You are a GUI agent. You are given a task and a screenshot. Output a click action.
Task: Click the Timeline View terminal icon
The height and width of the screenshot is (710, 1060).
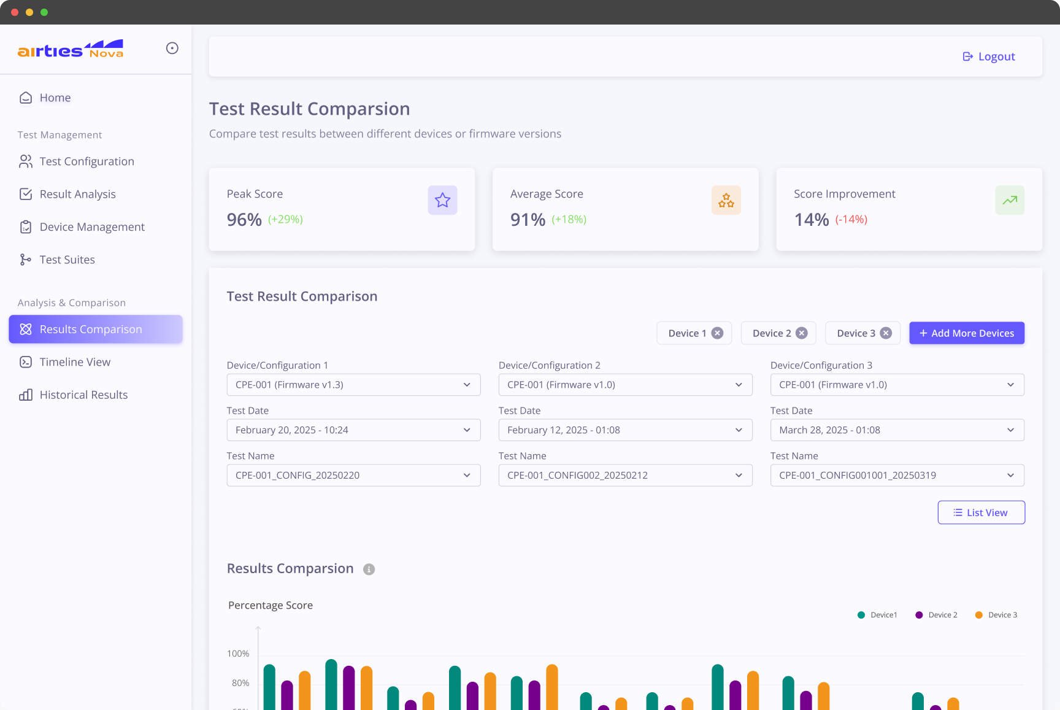(x=26, y=362)
